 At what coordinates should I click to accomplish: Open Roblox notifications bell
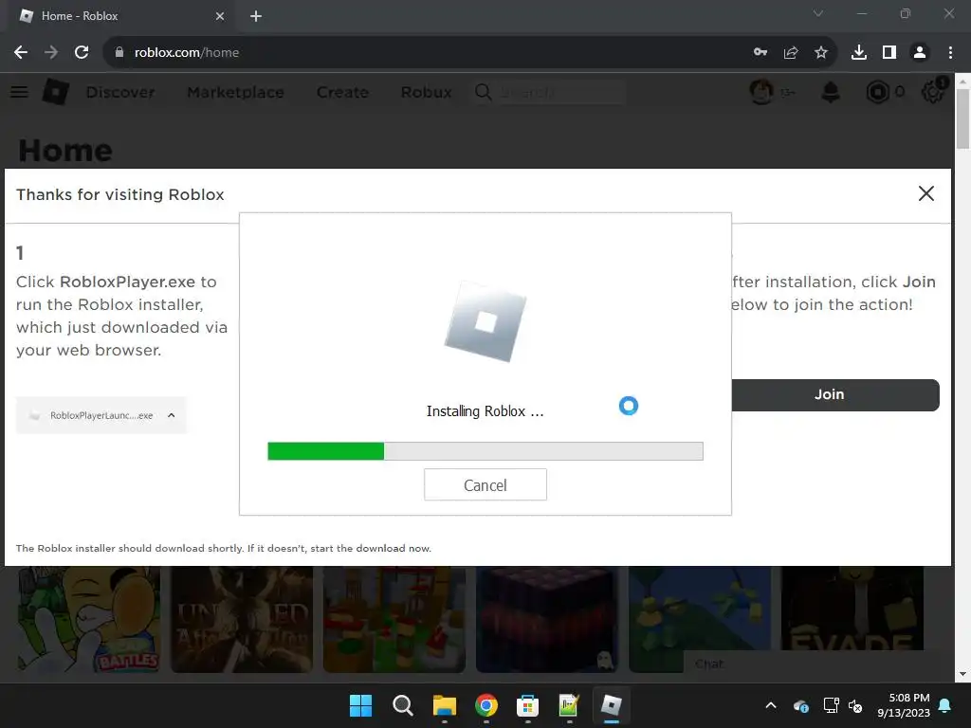831,92
